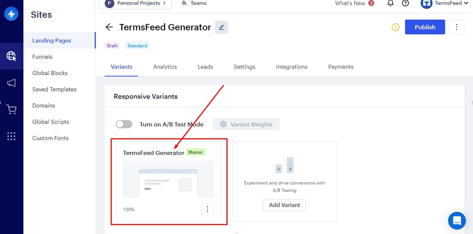Switch to the Variants tab
This screenshot has width=473, height=234.
coord(121,67)
